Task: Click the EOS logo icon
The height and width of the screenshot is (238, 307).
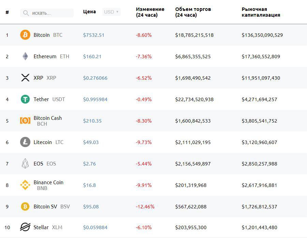Action: [25, 163]
